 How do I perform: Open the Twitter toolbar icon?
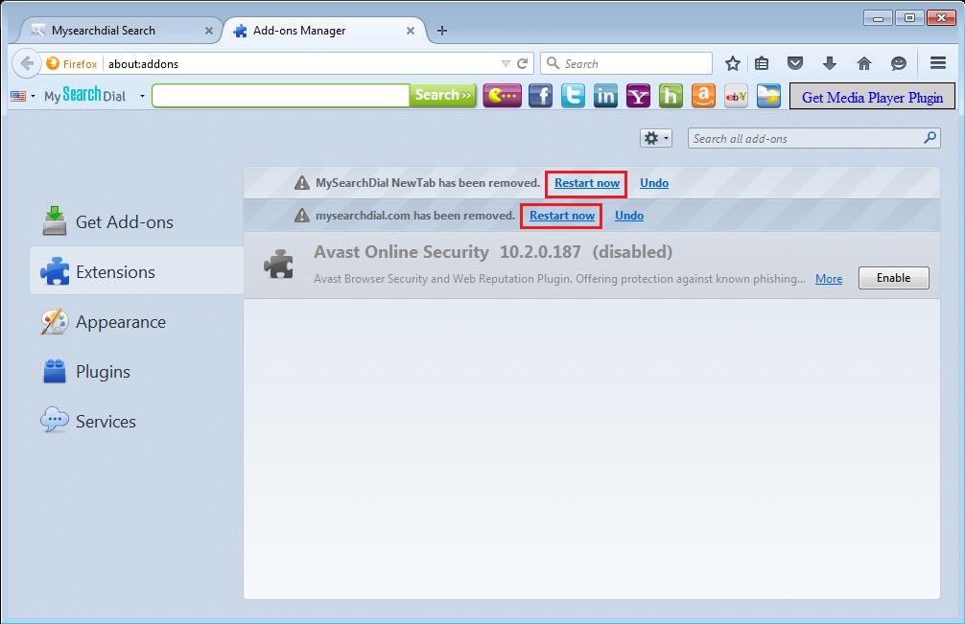pos(573,96)
